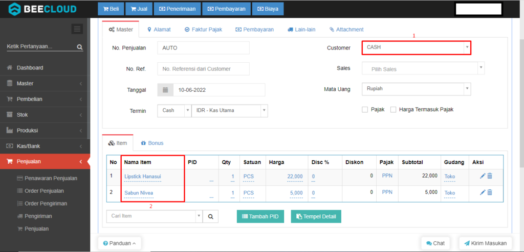Viewport: 524px width, 252px height.
Task: Switch to the Faktur Pajak tab
Action: [203, 30]
